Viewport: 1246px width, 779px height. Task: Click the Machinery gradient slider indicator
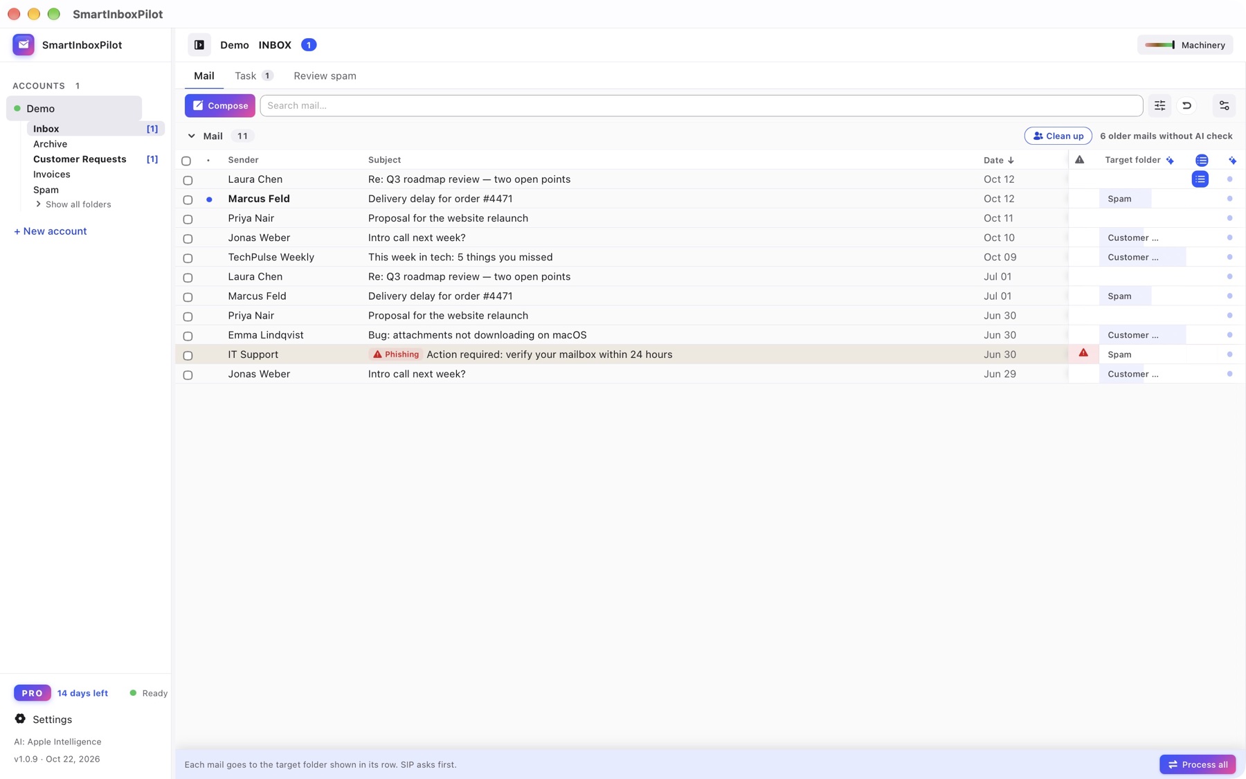1159,45
